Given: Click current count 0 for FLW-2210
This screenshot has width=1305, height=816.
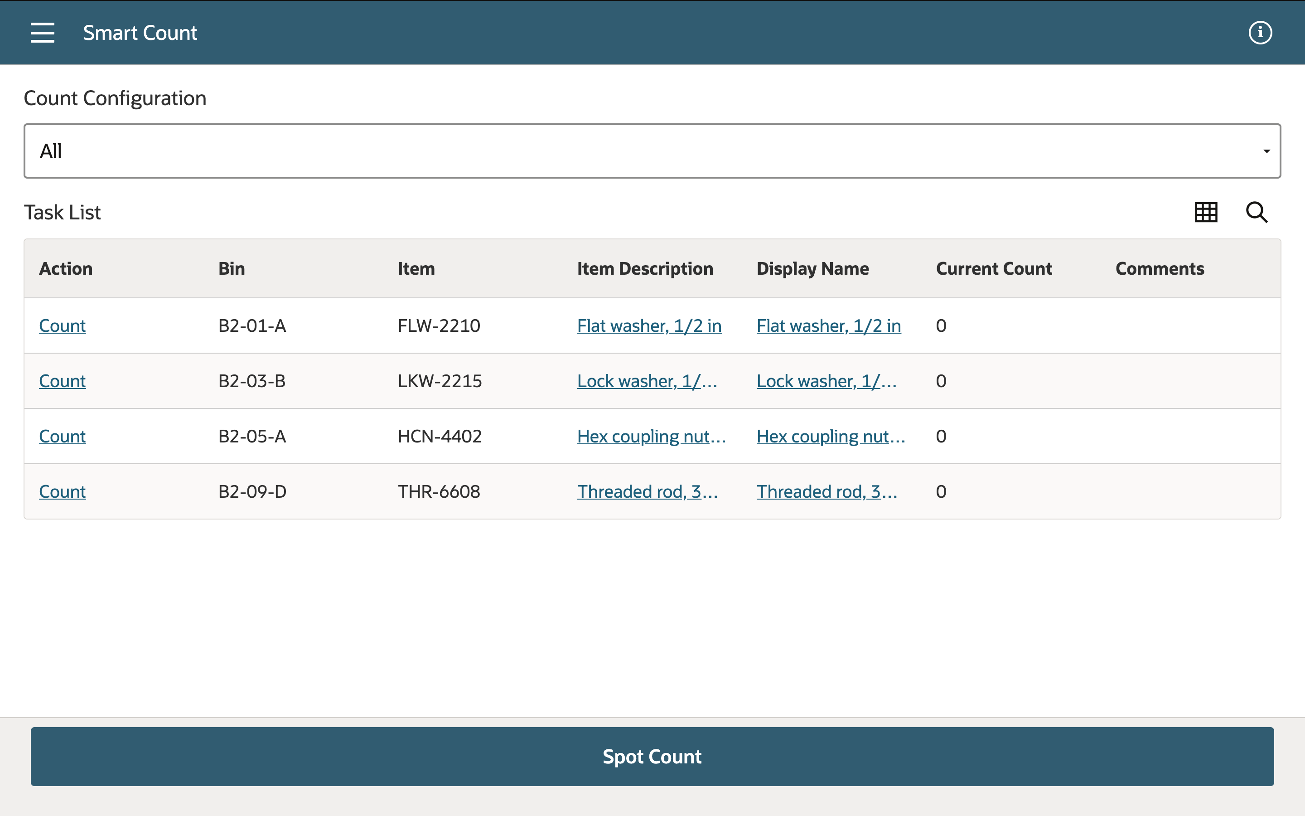Looking at the screenshot, I should 941,325.
